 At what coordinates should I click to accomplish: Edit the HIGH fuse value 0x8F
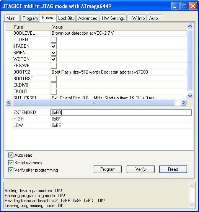click(x=121, y=119)
